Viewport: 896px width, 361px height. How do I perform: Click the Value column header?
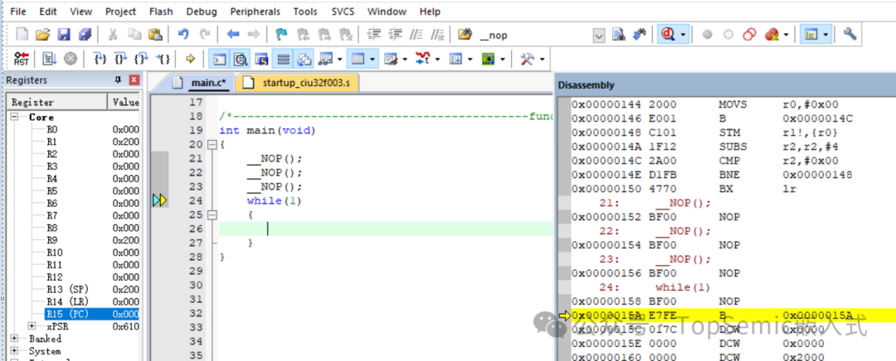[124, 102]
